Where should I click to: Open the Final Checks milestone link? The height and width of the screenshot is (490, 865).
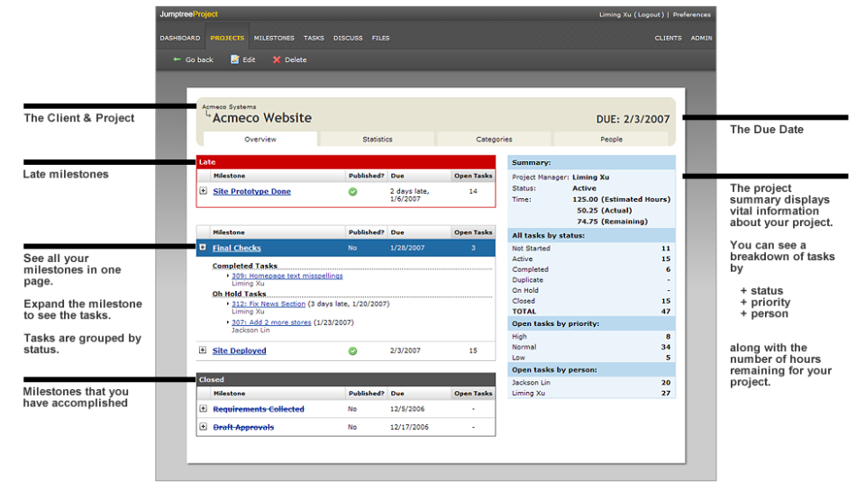coord(237,248)
